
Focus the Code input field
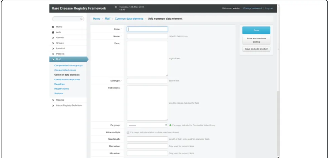[x=147, y=29]
